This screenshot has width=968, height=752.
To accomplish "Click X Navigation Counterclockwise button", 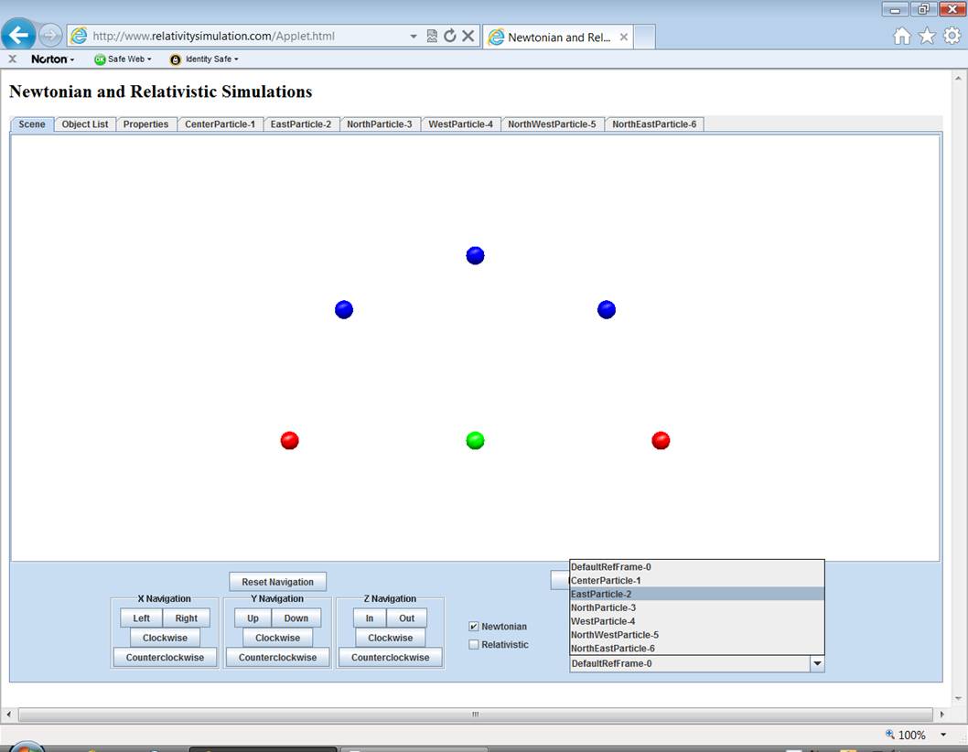I will [x=165, y=658].
